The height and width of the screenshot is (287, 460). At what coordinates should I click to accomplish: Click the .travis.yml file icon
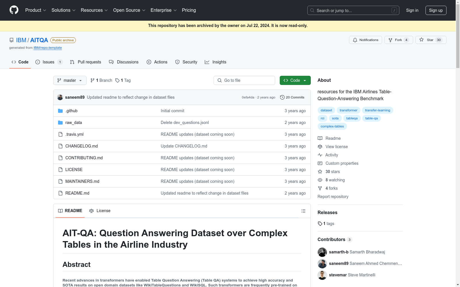(x=60, y=134)
